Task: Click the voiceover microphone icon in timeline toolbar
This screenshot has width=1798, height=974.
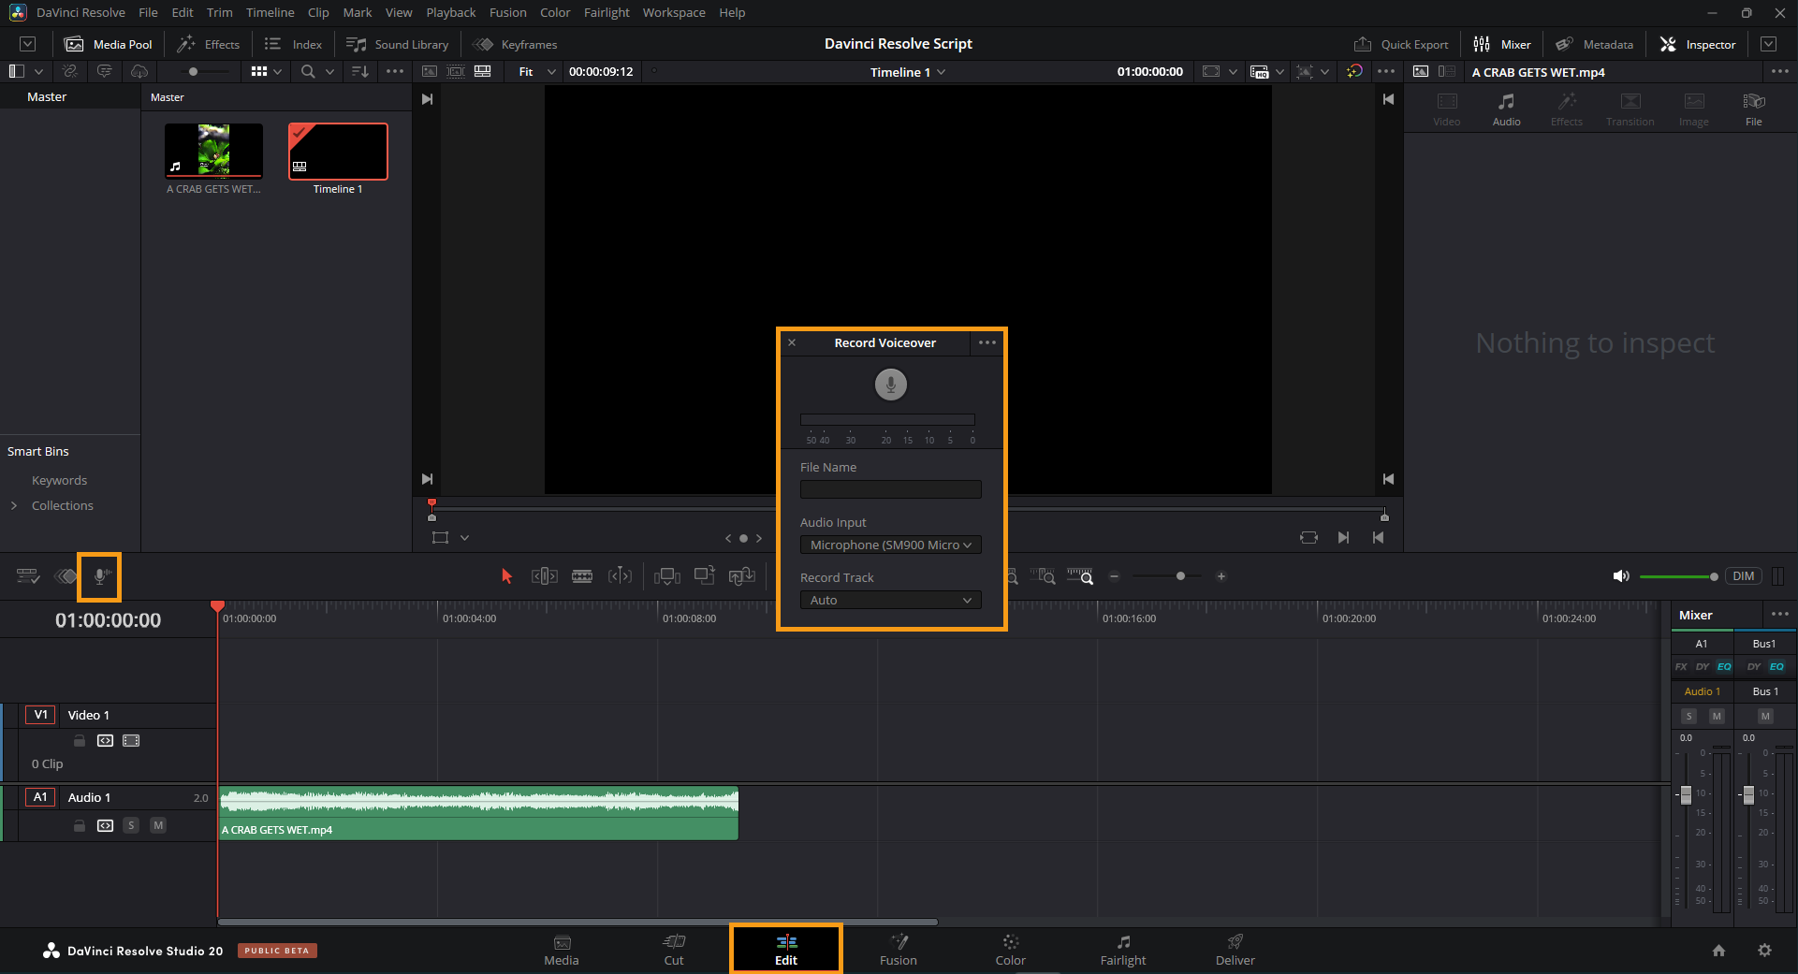Action: (100, 576)
